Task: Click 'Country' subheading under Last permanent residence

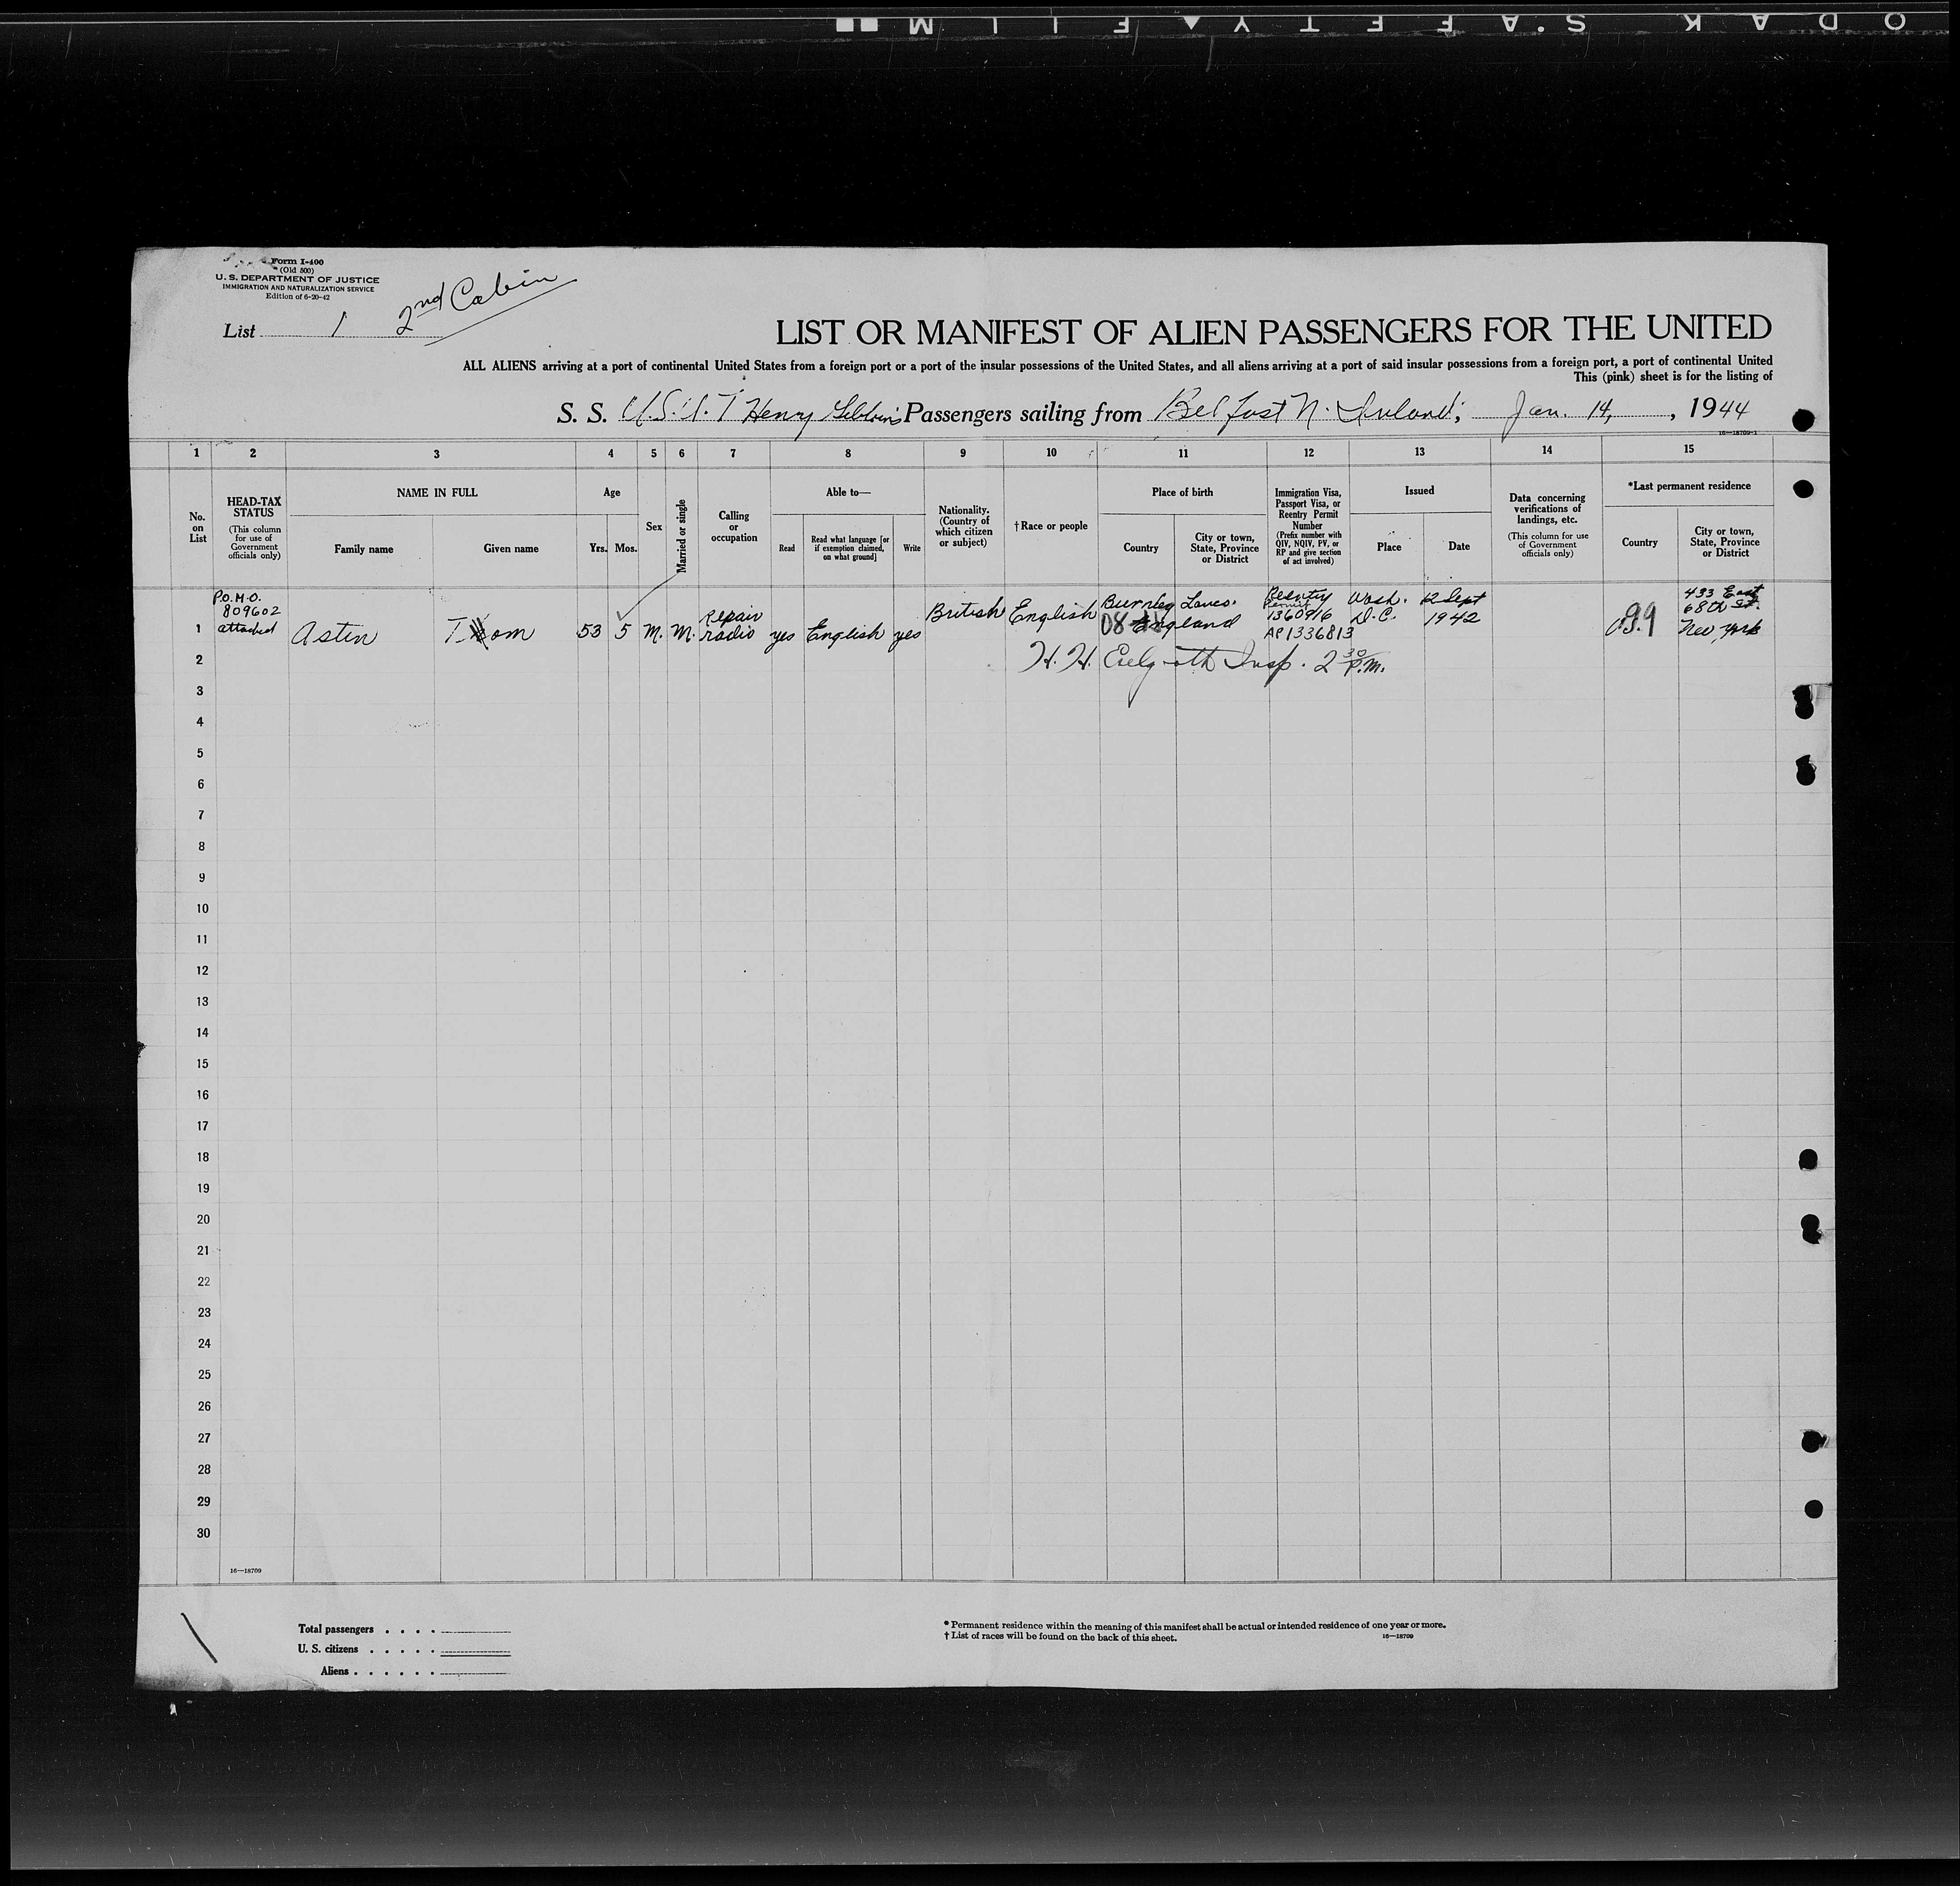Action: click(1640, 542)
